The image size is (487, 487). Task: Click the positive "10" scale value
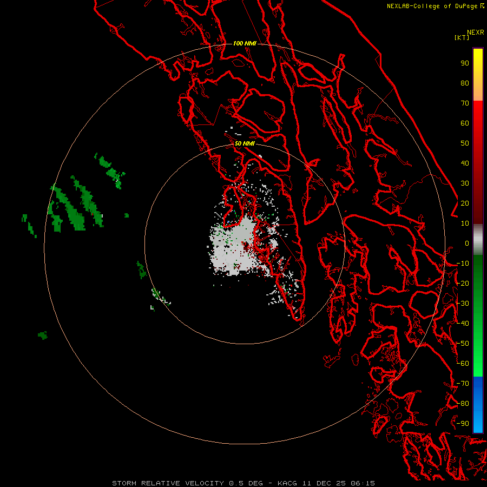465,223
